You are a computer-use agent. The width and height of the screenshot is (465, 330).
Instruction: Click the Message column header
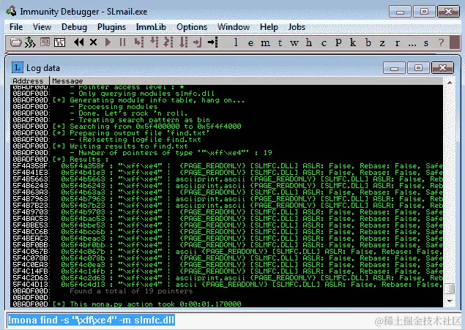(x=246, y=80)
